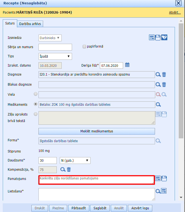
Task: Click the heart icon in top toolbar
Action: [164, 38]
